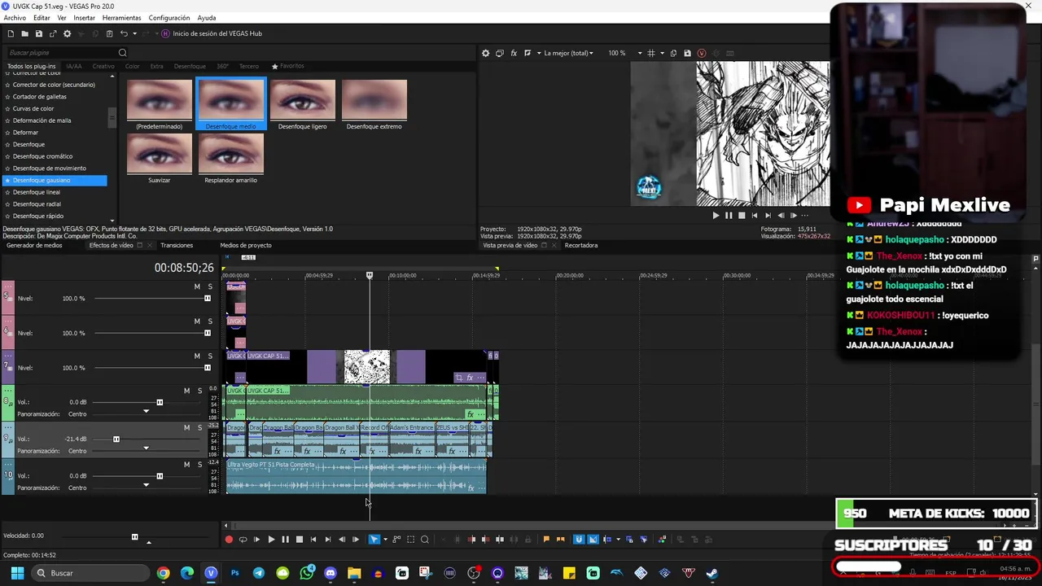Open the undo history dropdown arrow
The width and height of the screenshot is (1042, 586).
(x=134, y=33)
